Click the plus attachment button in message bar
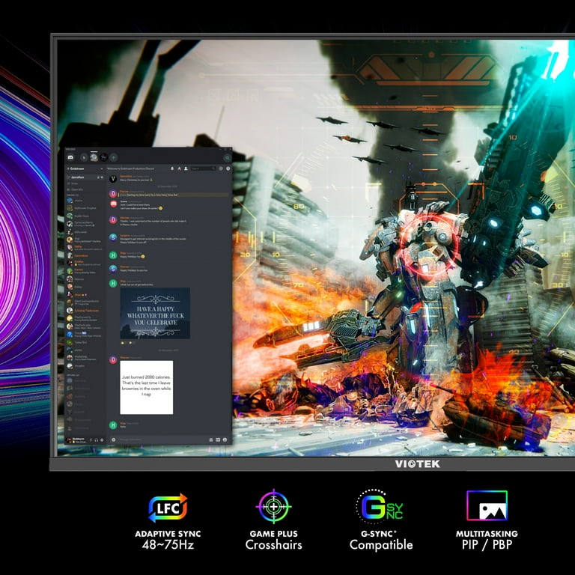The image size is (575, 575). (113, 439)
